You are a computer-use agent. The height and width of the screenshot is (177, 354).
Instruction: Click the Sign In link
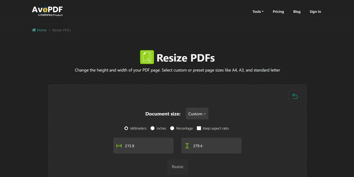315,11
